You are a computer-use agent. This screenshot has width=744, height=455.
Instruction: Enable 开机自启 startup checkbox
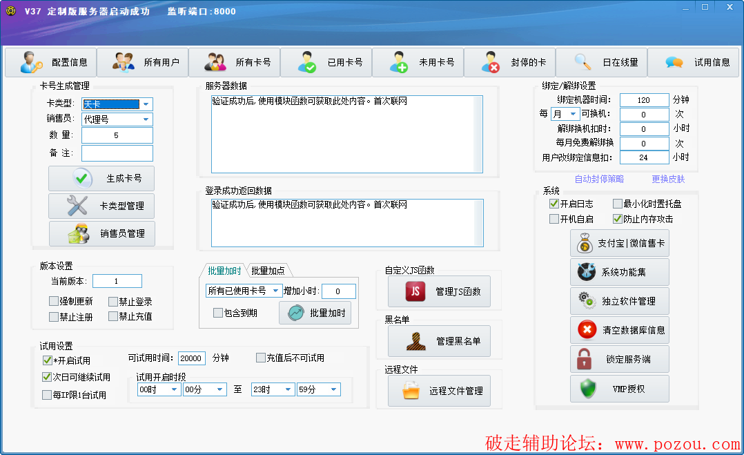click(554, 219)
